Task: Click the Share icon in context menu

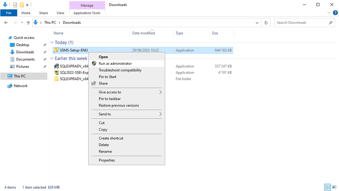Action: click(94, 83)
